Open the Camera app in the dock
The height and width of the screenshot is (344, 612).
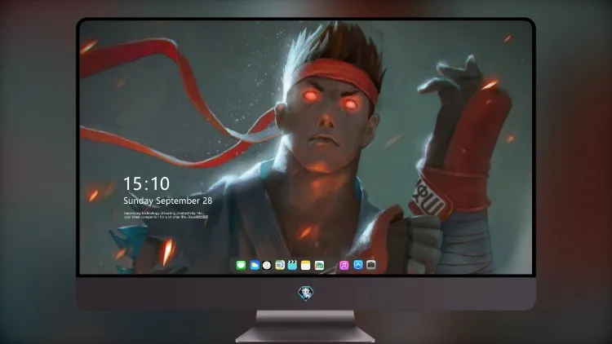(371, 265)
